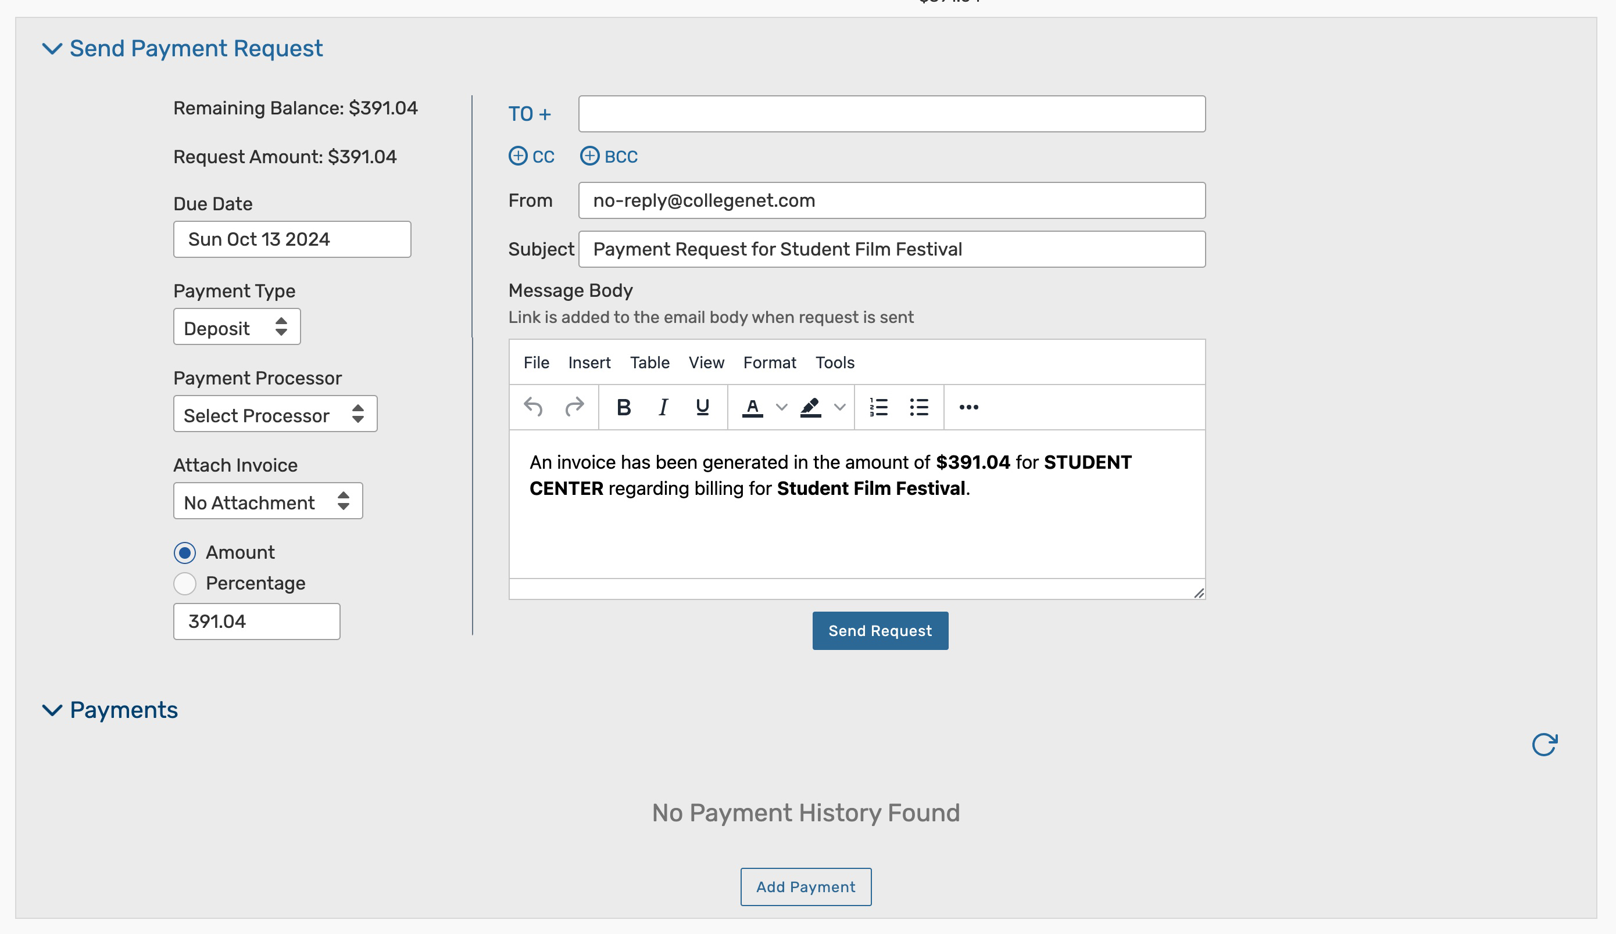The height and width of the screenshot is (934, 1616).
Task: Toggle italic formatting in message editor
Action: pos(663,407)
